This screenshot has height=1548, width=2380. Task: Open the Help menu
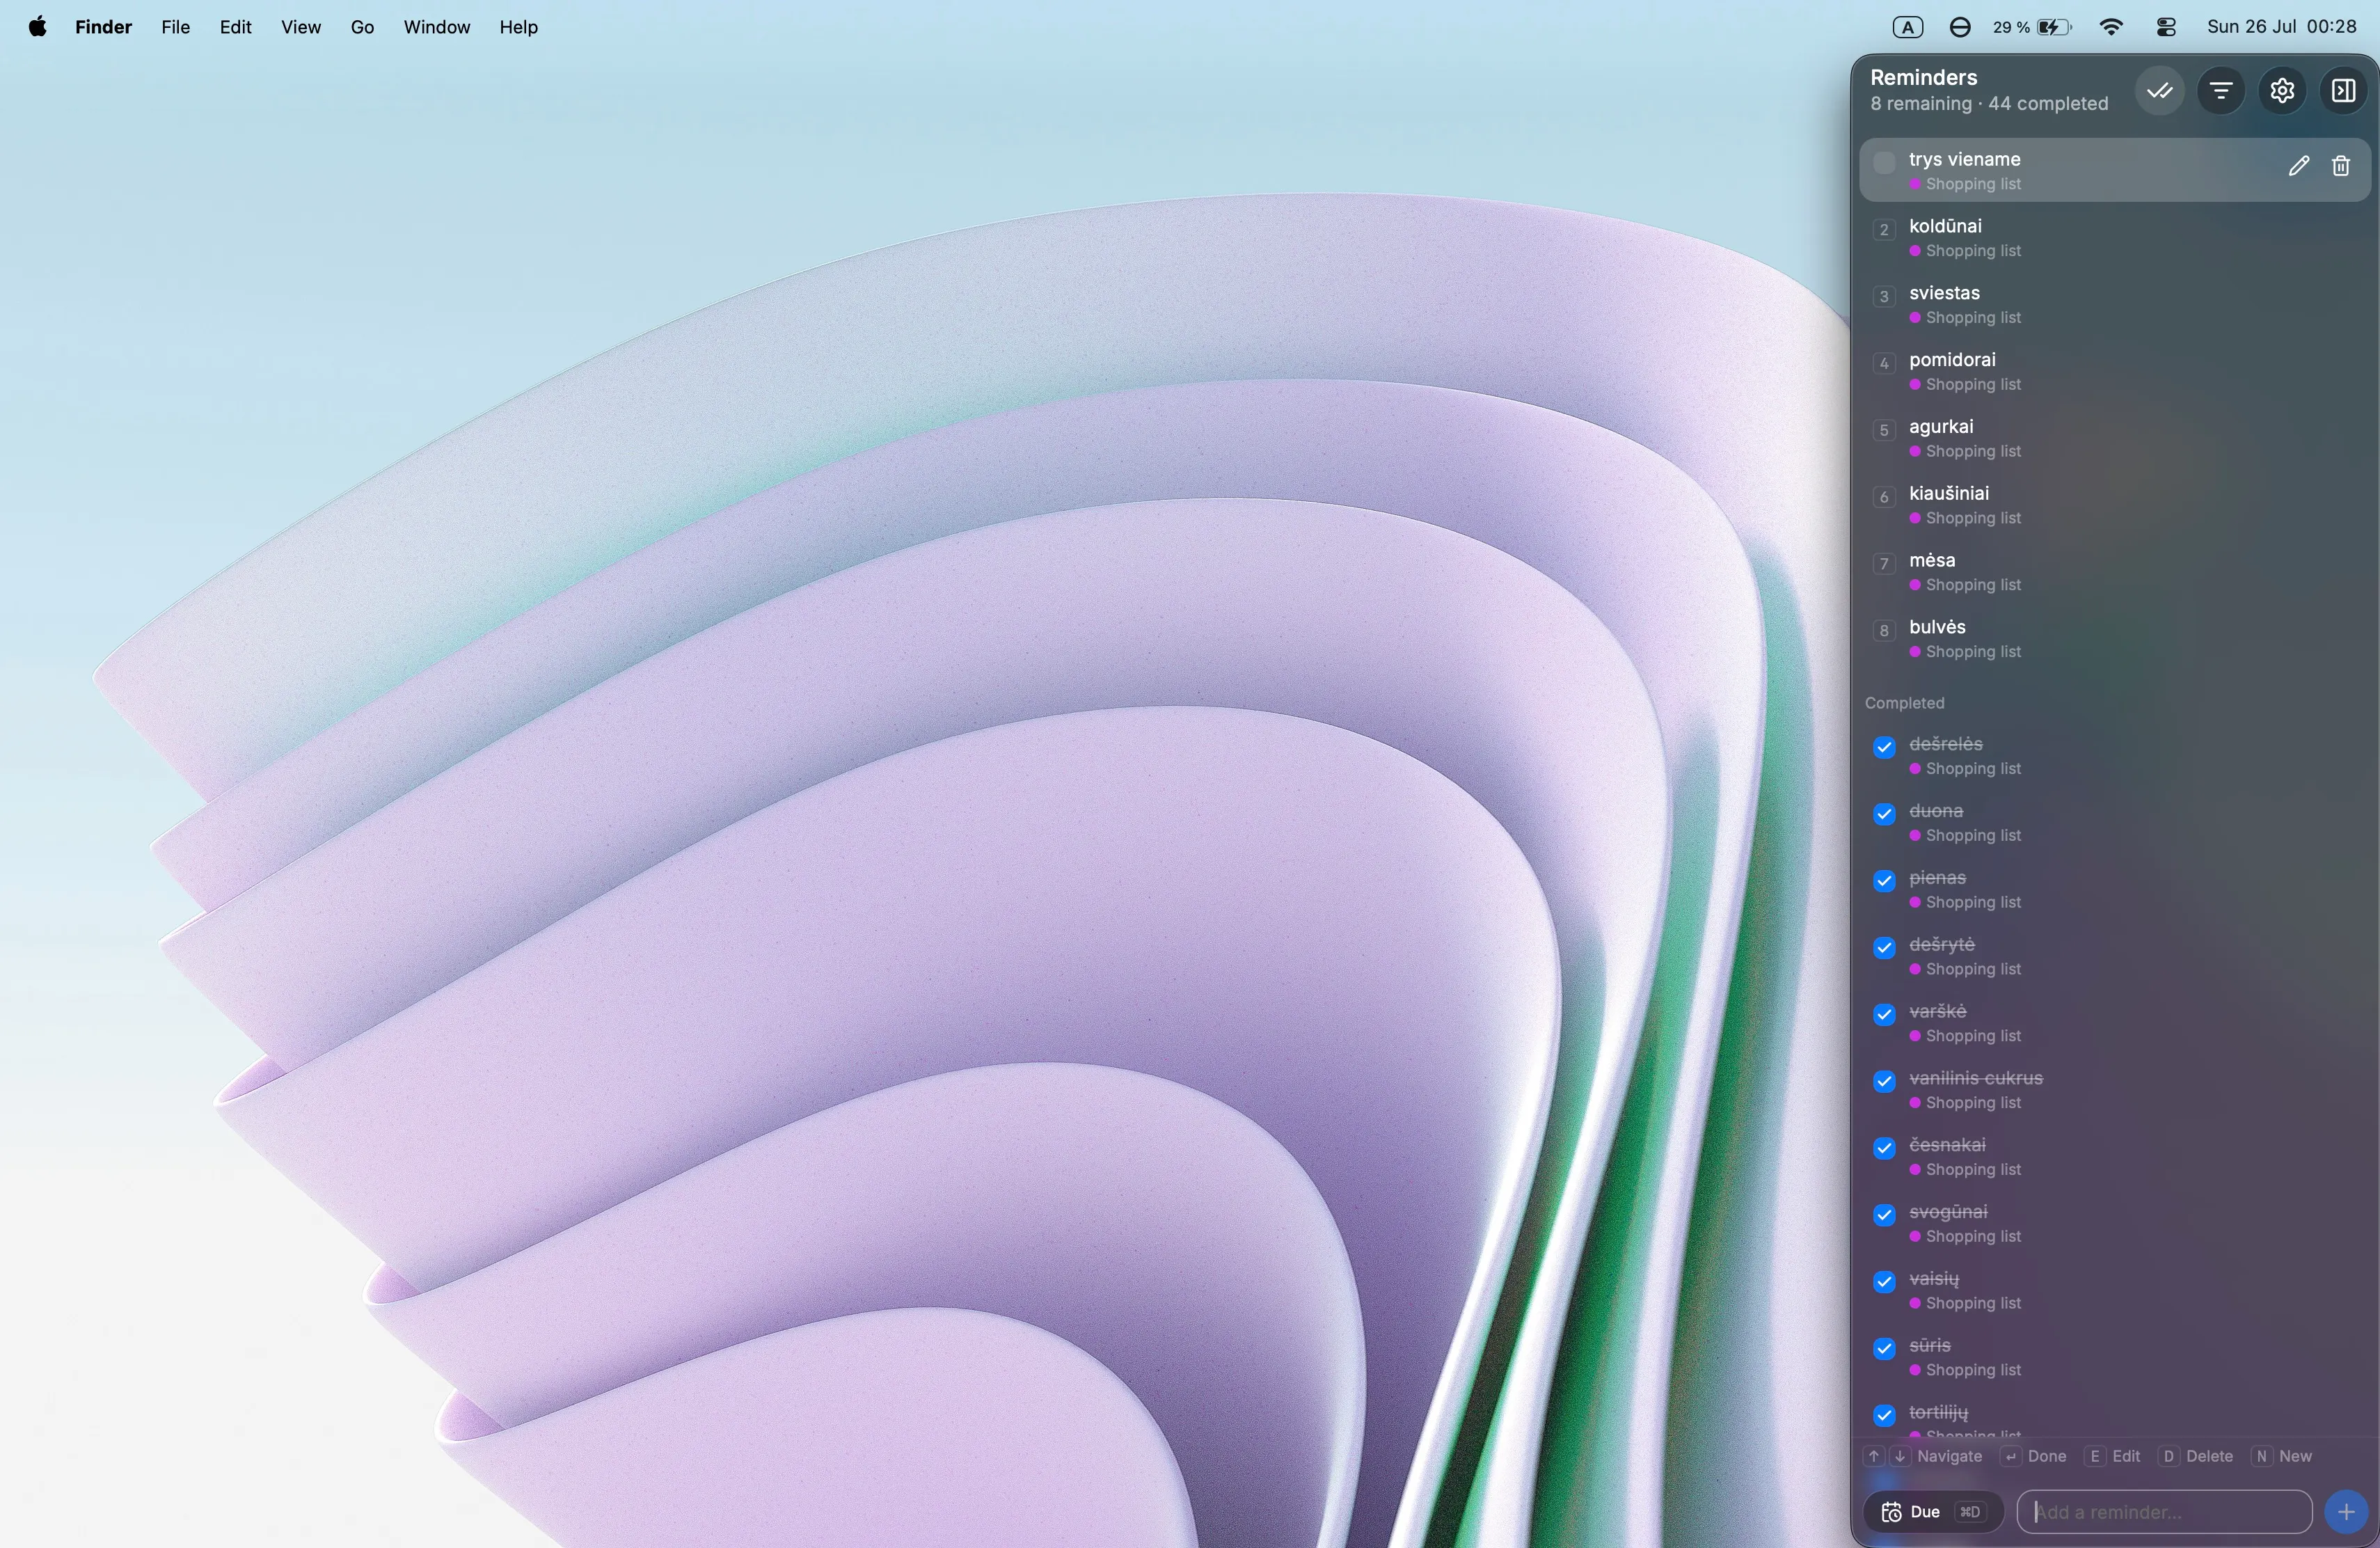[518, 27]
